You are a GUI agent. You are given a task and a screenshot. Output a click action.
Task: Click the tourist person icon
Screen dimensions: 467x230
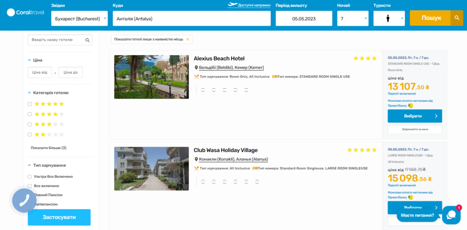[x=388, y=18]
